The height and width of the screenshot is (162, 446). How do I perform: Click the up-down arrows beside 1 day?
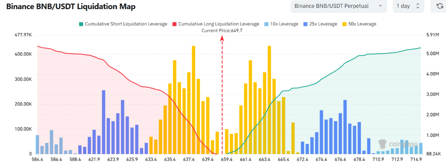tap(417, 6)
